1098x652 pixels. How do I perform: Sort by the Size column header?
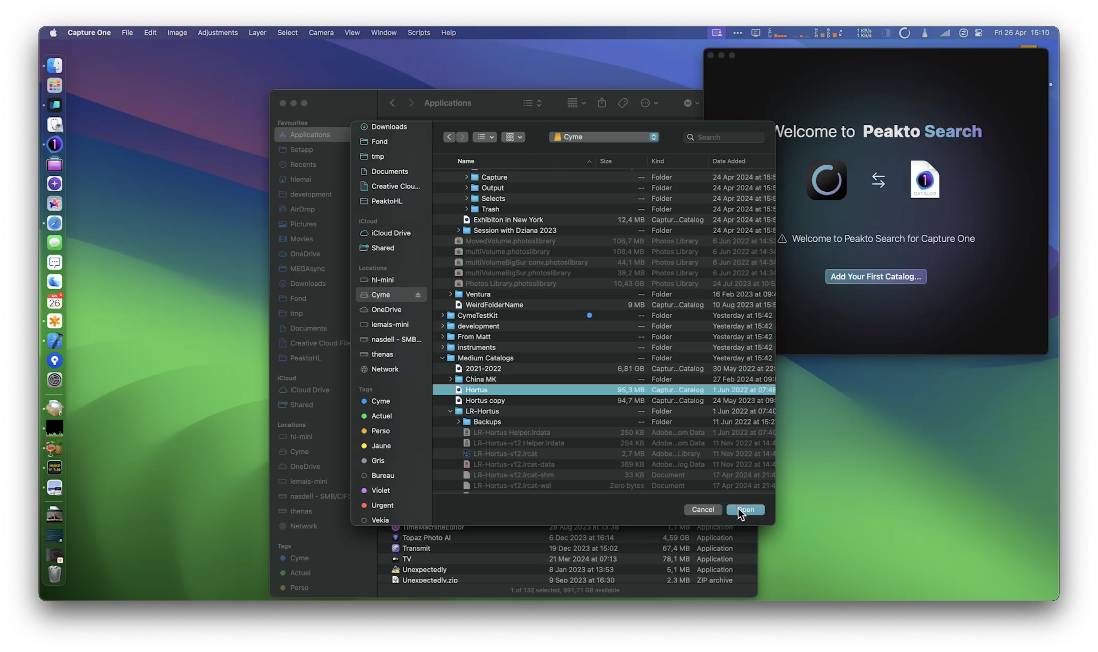606,161
